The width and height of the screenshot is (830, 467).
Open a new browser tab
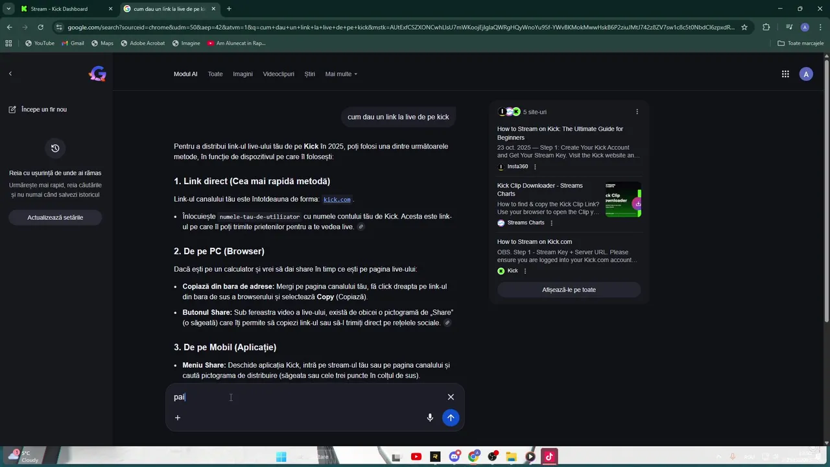pyautogui.click(x=229, y=9)
